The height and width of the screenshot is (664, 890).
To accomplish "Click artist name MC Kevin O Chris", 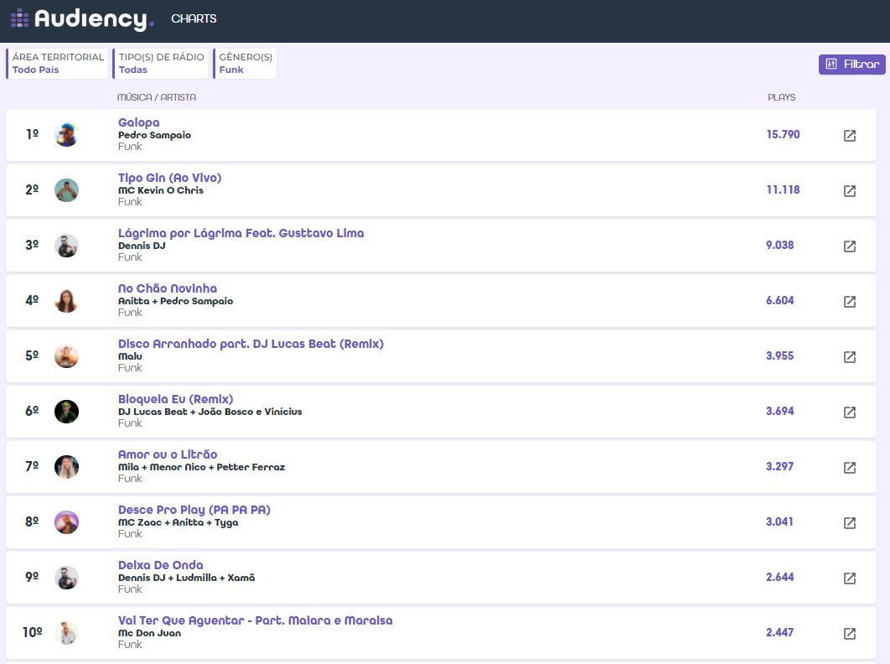I will pyautogui.click(x=161, y=190).
